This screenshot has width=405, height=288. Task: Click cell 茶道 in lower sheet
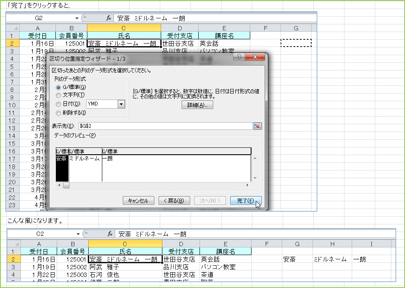[x=226, y=274]
